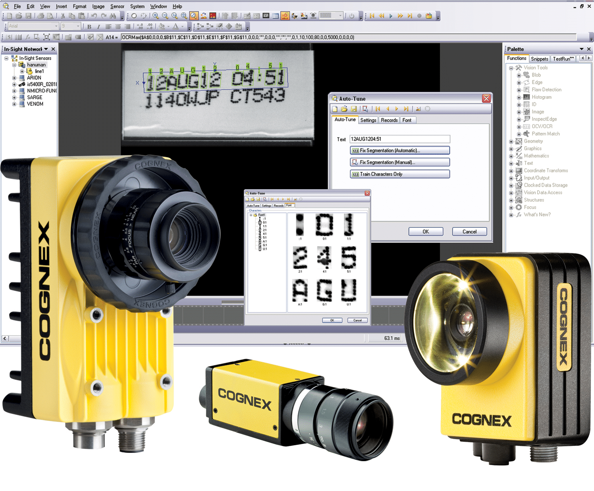Click Train Characters Only button

pos(400,174)
